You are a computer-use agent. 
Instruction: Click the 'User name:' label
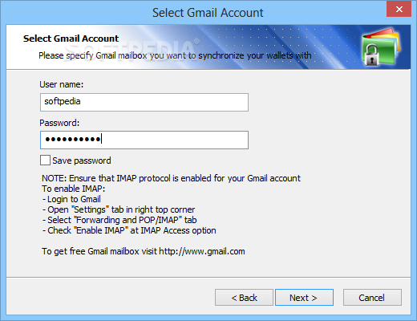click(62, 84)
